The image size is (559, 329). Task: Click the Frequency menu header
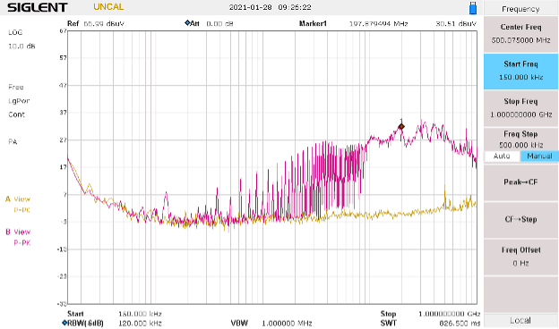click(x=520, y=9)
